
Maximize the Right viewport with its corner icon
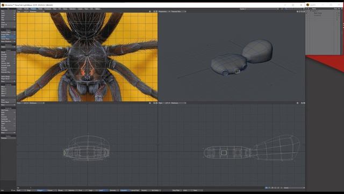click(304, 103)
